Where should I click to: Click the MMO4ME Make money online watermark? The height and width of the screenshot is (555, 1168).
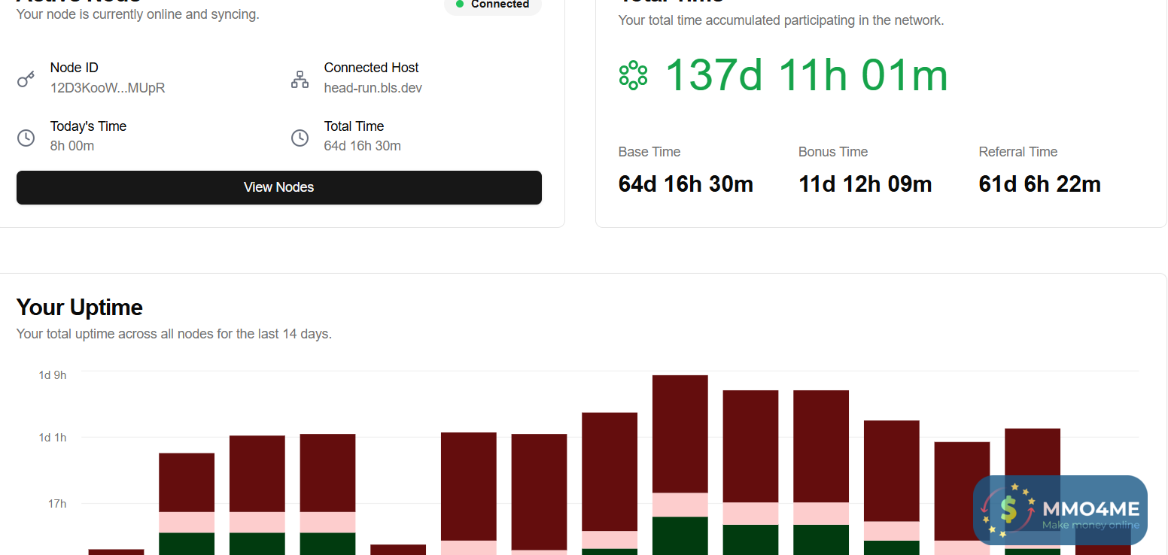point(1060,510)
